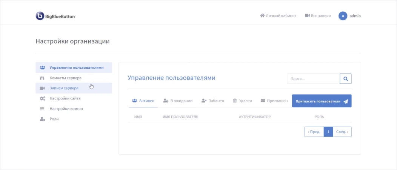The image size is (397, 170).
Task: Click the trash icon on Удален tab
Action: [235, 101]
